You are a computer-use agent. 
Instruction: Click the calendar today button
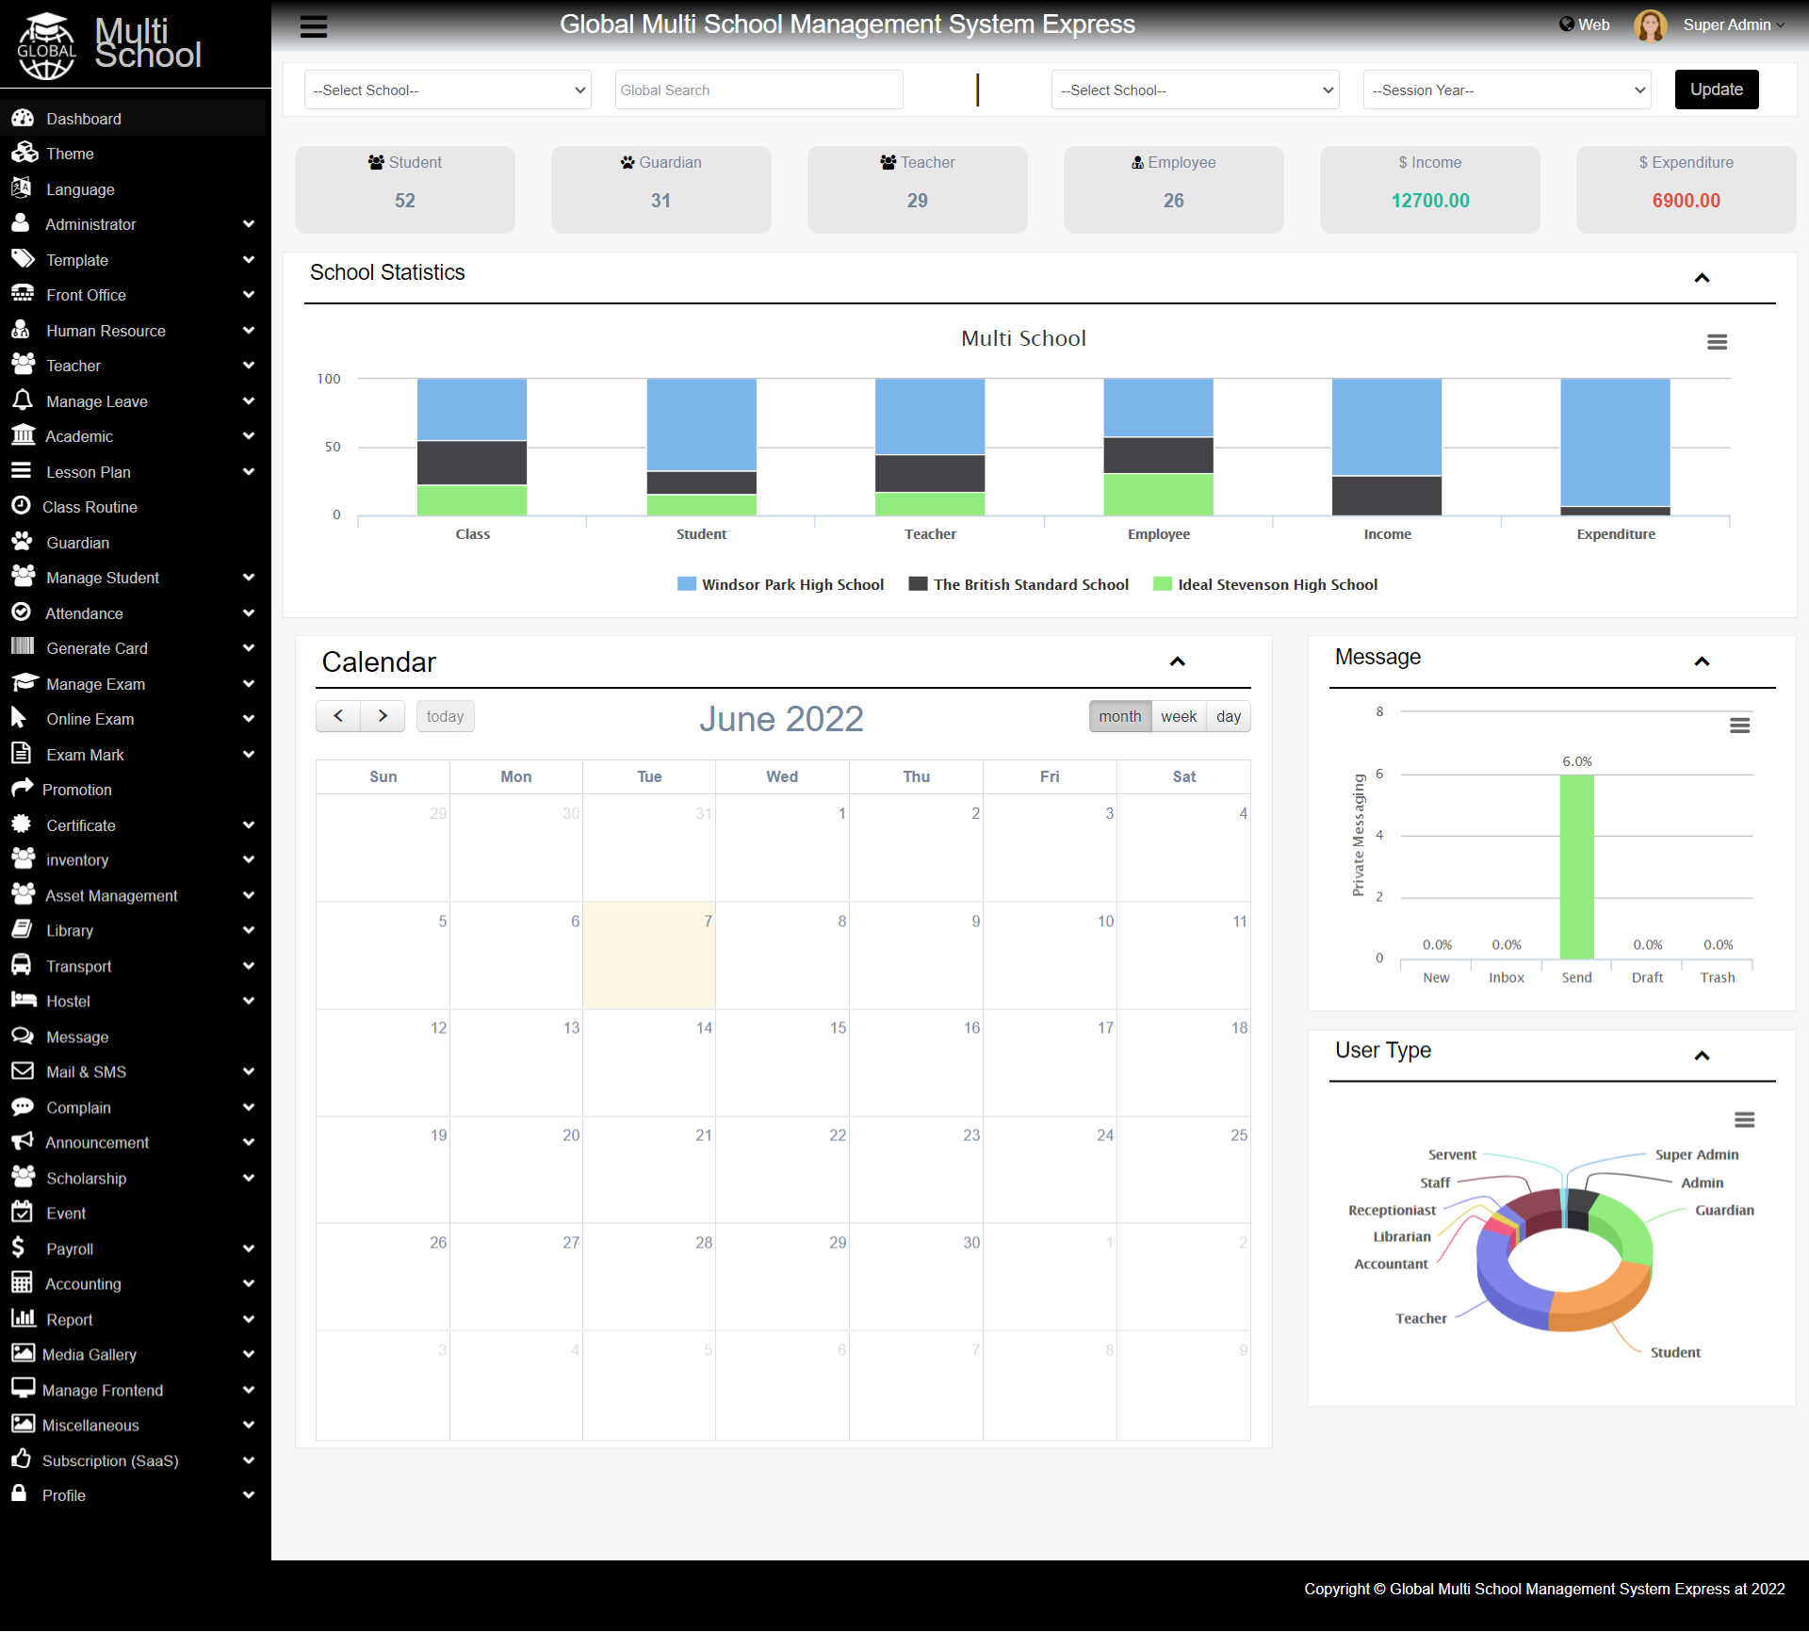pyautogui.click(x=445, y=716)
